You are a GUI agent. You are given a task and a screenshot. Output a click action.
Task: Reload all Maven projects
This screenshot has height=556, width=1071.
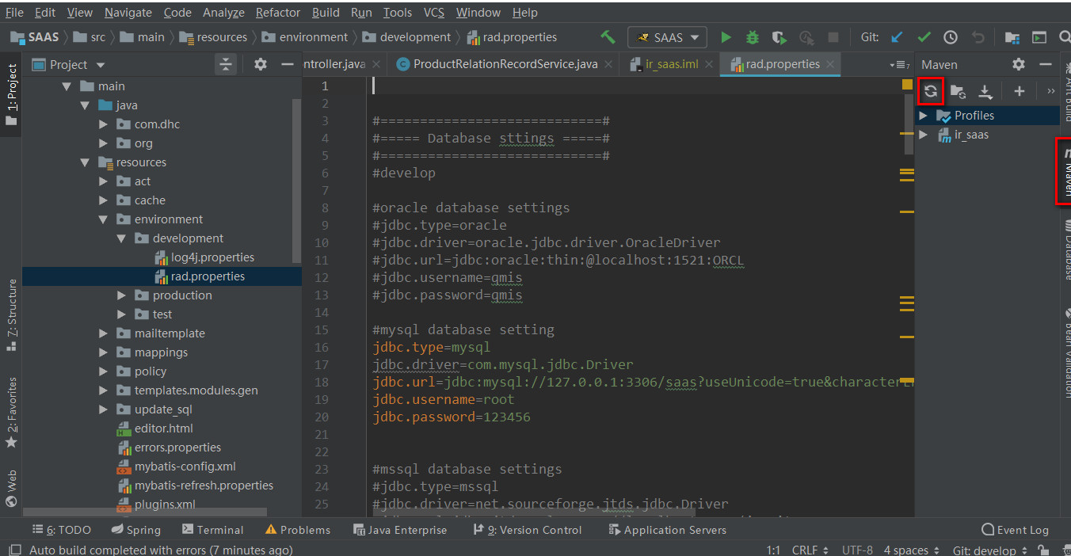(x=931, y=91)
